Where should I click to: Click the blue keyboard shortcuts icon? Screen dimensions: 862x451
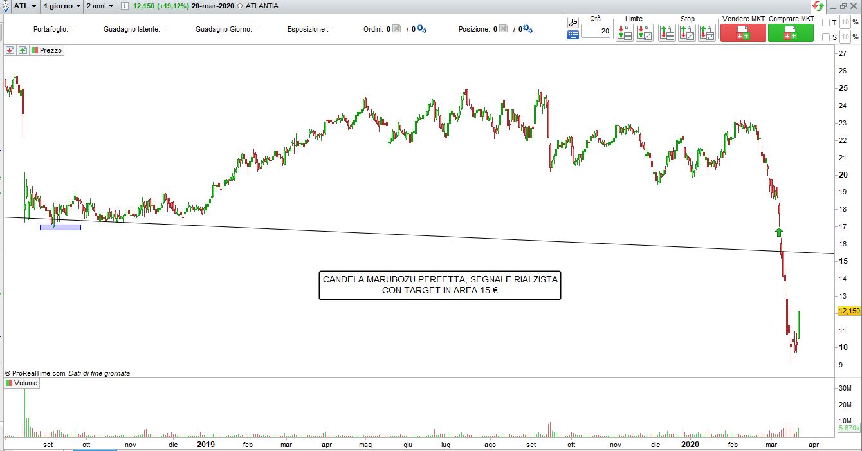pyautogui.click(x=573, y=35)
